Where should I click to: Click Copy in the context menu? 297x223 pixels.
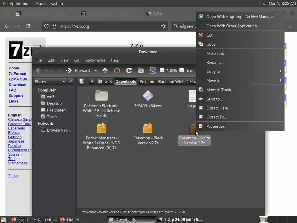tap(240, 44)
